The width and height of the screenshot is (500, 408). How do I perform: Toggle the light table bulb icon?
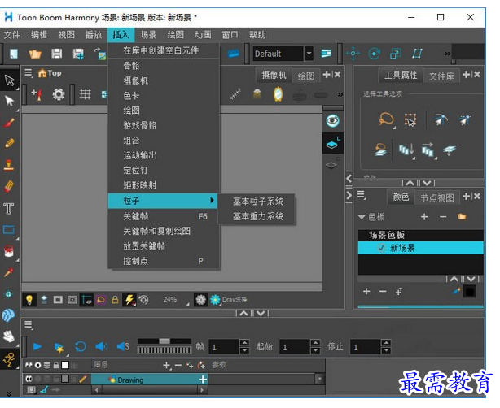pyautogui.click(x=29, y=299)
